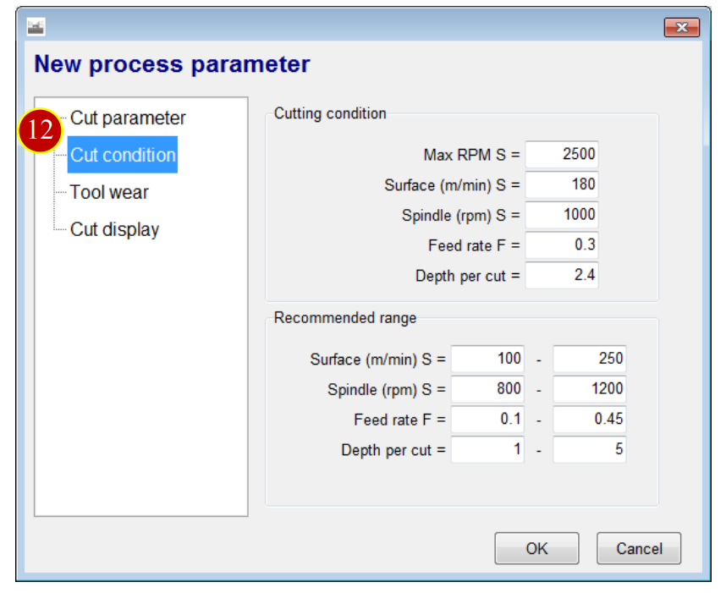This screenshot has width=726, height=593.
Task: Click the Spindle (rpm) field showing 1000
Action: pos(562,214)
